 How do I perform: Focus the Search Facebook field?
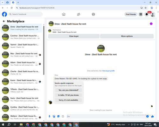pyautogui.click(x=25, y=14)
